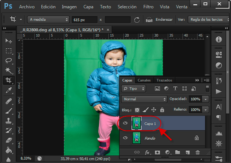Open the Edición menu

pos(48,7)
